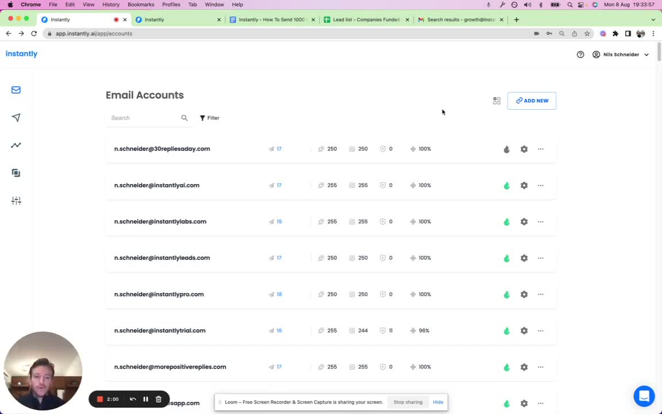662x414 pixels.
Task: Toggle warmup flame for instantlylabs.com account
Action: [x=507, y=222]
